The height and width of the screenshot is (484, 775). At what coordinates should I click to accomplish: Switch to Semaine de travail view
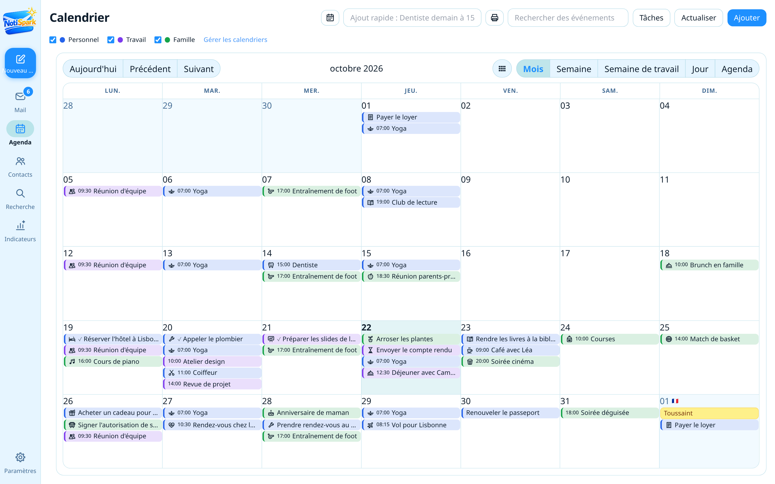click(x=641, y=69)
